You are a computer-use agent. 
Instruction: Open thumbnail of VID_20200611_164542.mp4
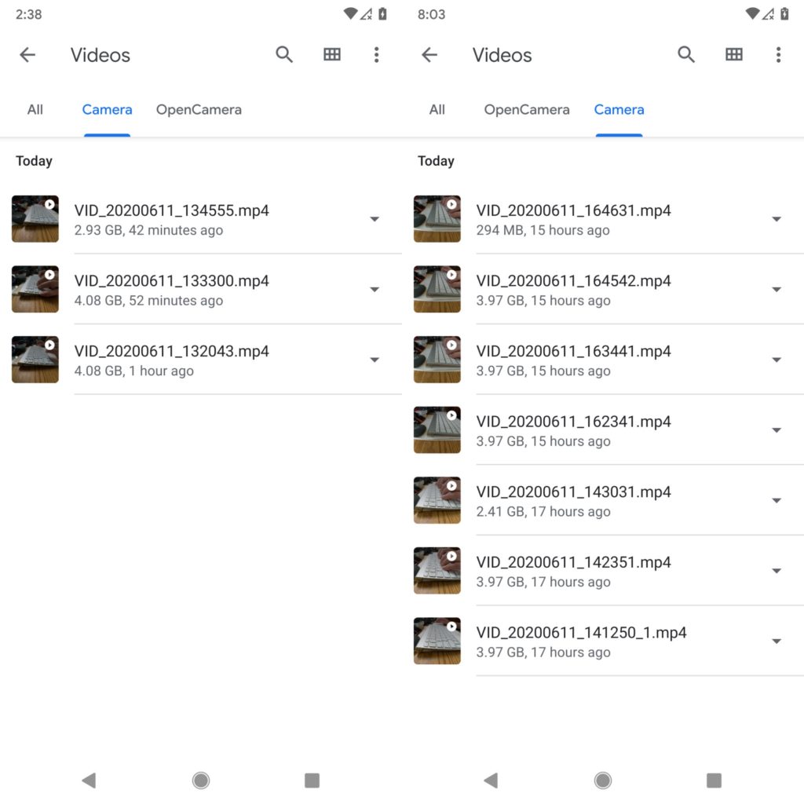(437, 289)
